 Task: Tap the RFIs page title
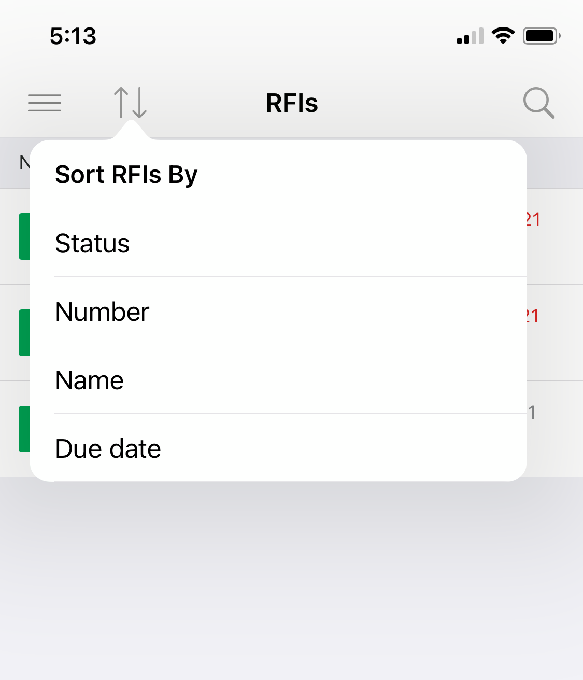coord(292,103)
